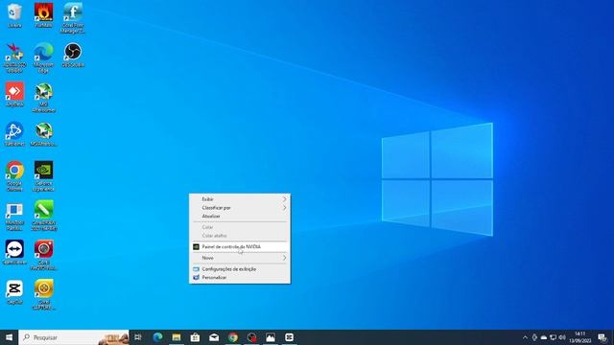The height and width of the screenshot is (345, 614).
Task: Launch OBS Studio from desktop
Action: (73, 56)
